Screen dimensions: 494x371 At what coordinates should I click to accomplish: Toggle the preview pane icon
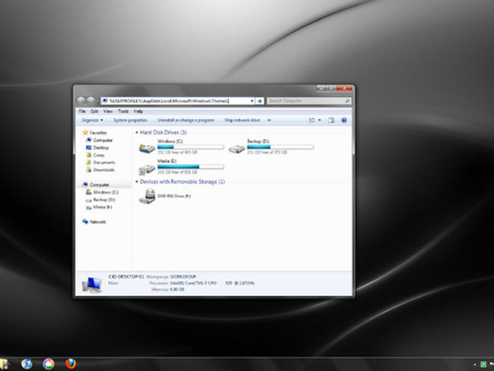tap(331, 120)
